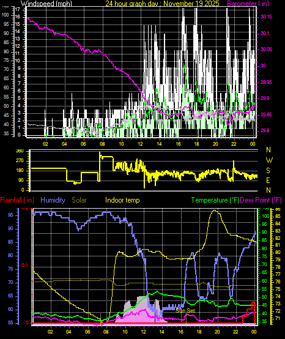The width and height of the screenshot is (285, 339).
Task: Click hour 12 on wind graph axis
Action: 141,144
